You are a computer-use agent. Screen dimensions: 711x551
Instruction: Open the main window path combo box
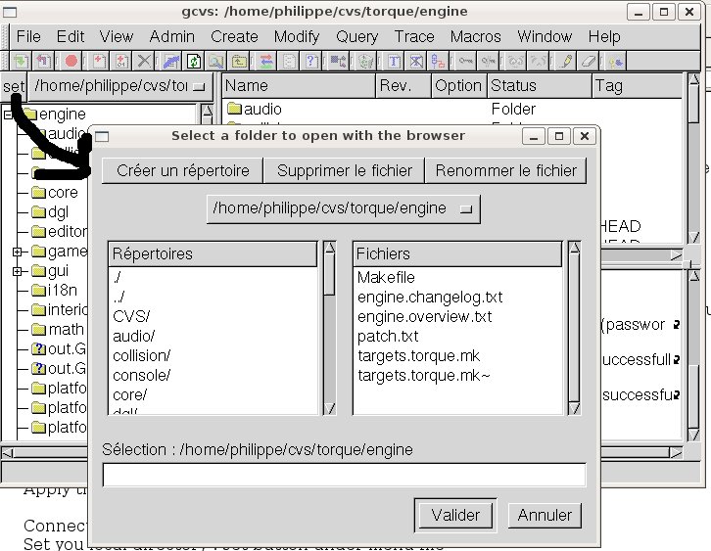pos(121,86)
